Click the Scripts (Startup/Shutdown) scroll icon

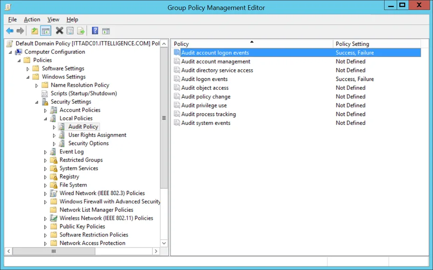click(x=45, y=94)
